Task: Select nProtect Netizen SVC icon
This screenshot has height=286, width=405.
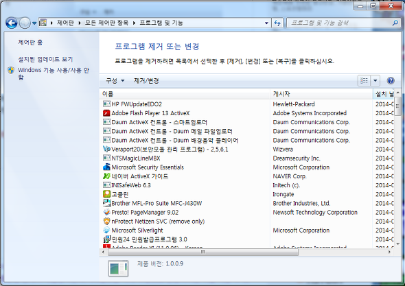Action: 106,222
